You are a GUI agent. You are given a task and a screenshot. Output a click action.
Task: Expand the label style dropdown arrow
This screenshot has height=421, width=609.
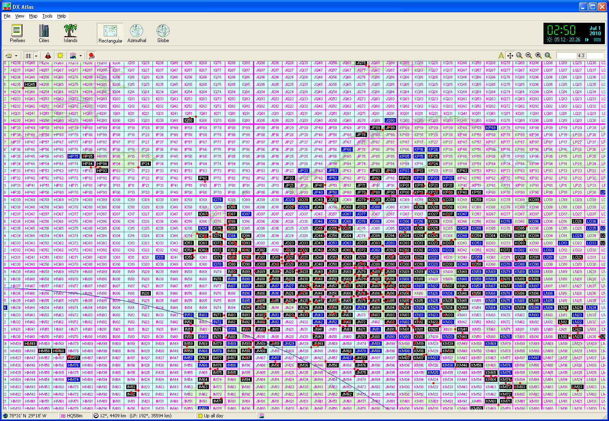tap(16, 55)
